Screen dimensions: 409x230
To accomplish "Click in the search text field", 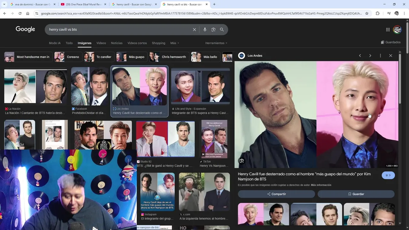I will point(118,29).
